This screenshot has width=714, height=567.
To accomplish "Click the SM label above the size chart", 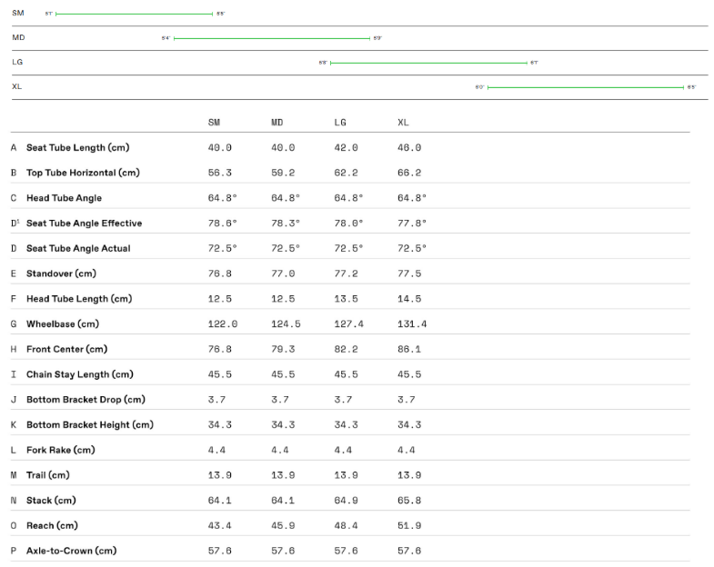I will click(18, 15).
